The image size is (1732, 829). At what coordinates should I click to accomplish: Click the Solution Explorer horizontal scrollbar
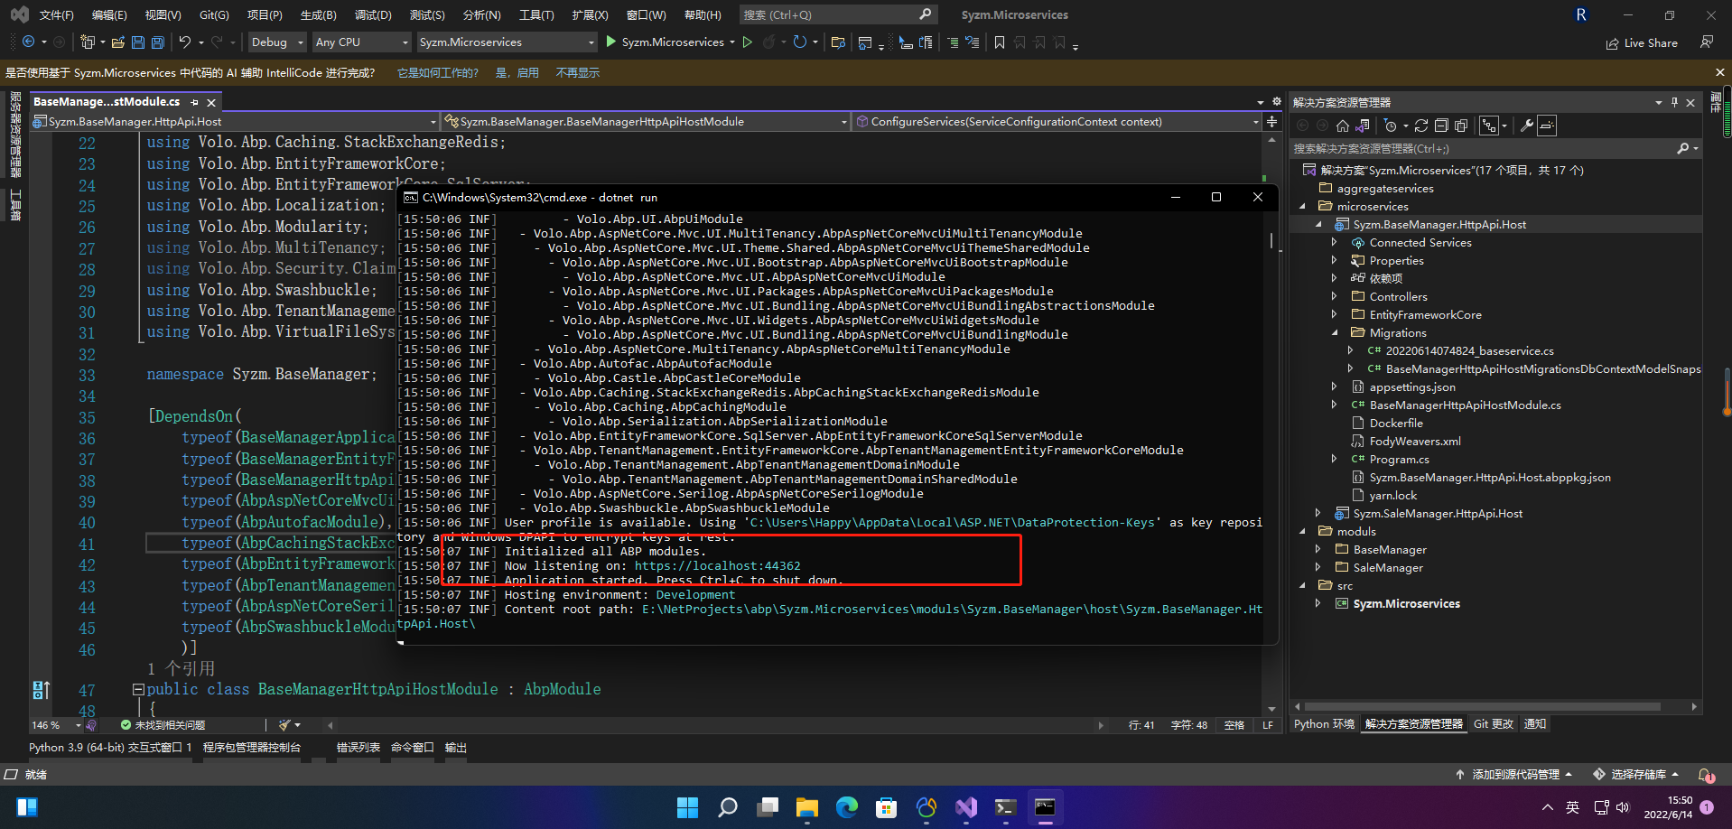[x=1481, y=707]
